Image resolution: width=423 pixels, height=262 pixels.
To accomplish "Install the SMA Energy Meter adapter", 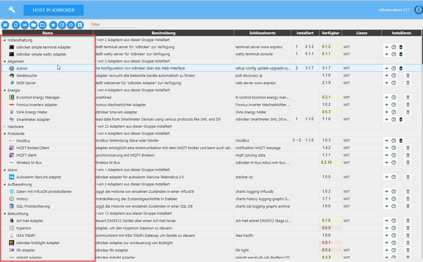I will pos(386,112).
